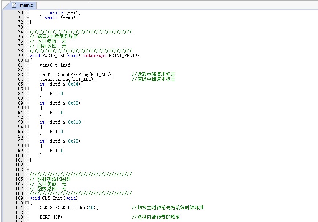
Task: Click the comment '端口3中断服务程序'
Action: 57,37
